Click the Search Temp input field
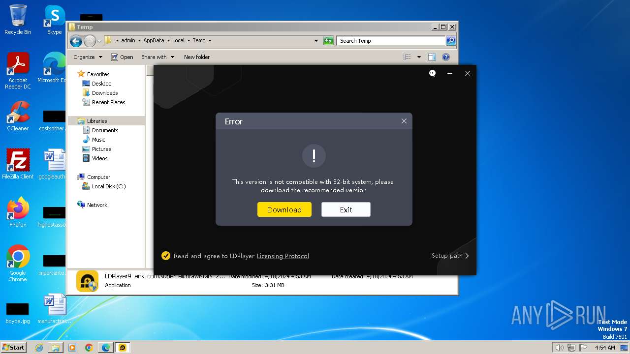 tap(391, 41)
